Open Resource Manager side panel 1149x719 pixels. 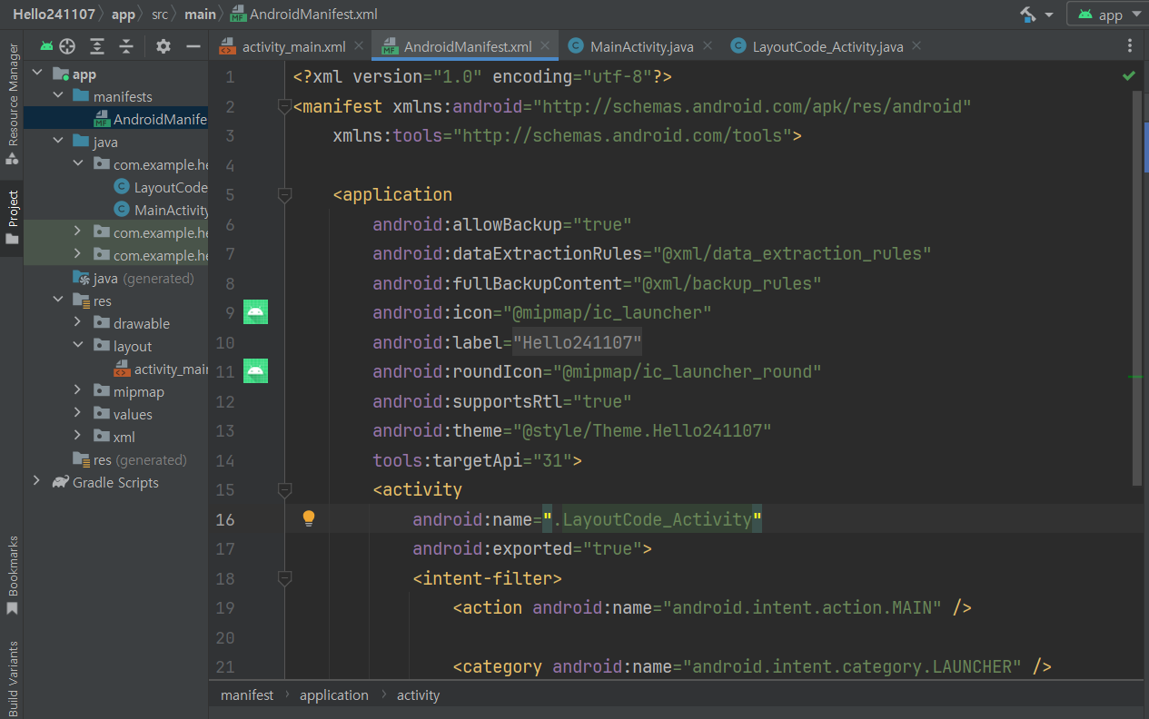pos(12,103)
